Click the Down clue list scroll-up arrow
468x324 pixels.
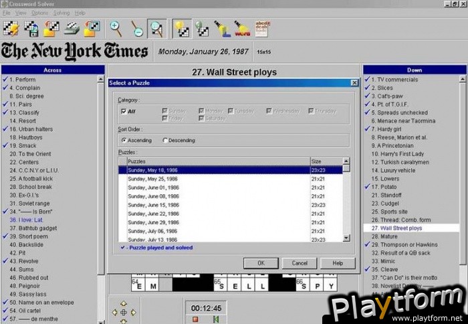(463, 79)
